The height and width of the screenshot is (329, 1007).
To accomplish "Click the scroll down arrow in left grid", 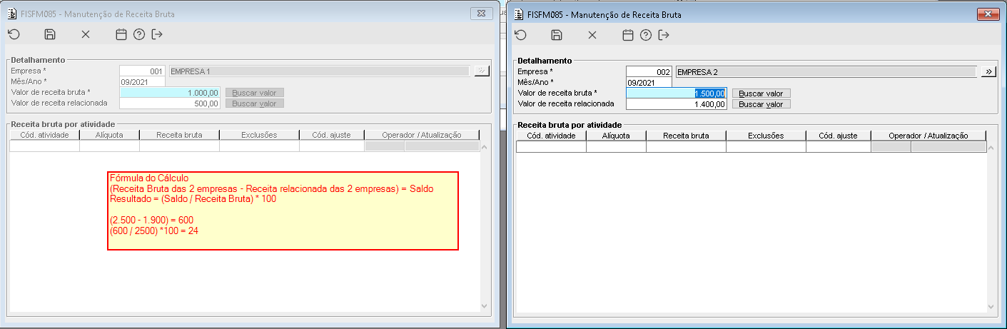I will tap(485, 305).
